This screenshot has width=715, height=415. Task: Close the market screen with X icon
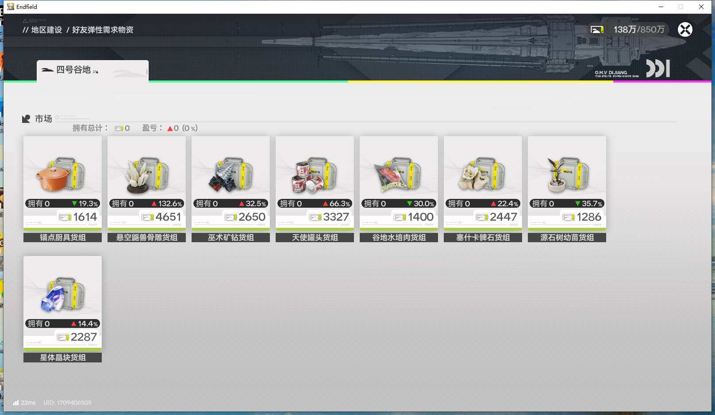(x=685, y=30)
